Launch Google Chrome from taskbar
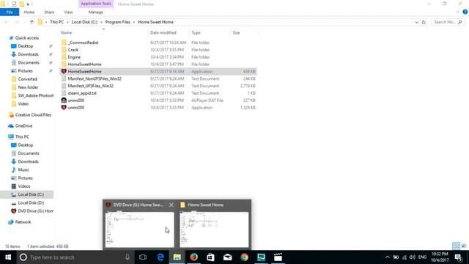 click(x=244, y=257)
